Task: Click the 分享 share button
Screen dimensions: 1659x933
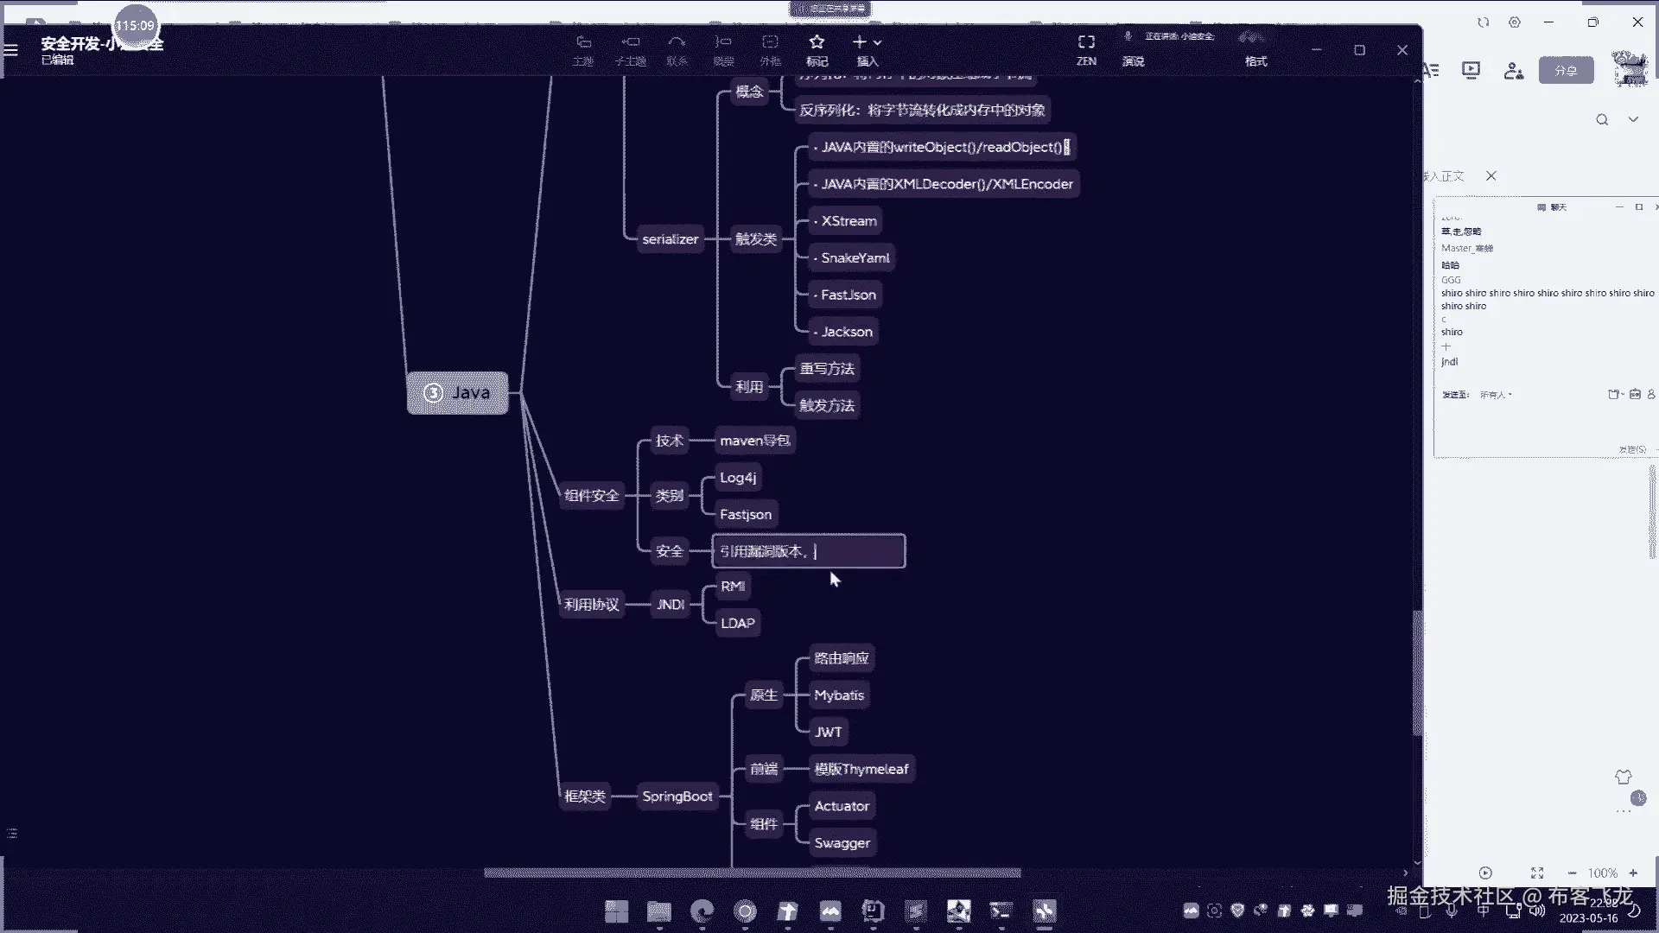Action: click(x=1566, y=71)
